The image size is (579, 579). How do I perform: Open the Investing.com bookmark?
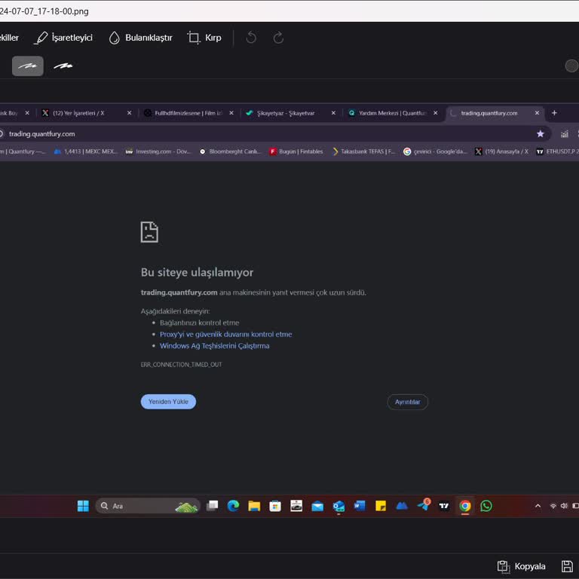click(x=158, y=152)
